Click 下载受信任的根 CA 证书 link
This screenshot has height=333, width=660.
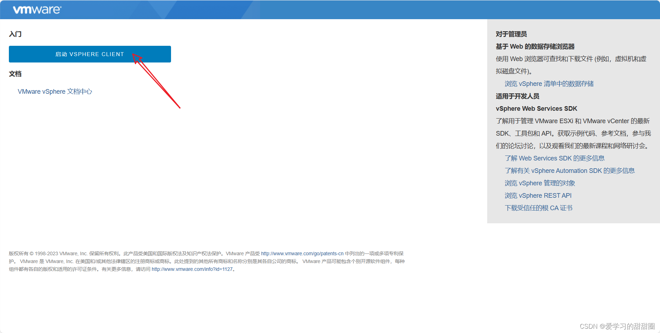tap(538, 208)
